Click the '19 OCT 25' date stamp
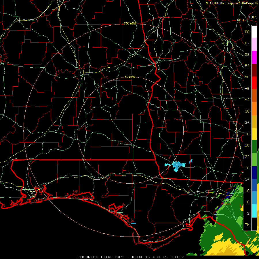The image size is (259, 259). pyautogui.click(x=157, y=257)
